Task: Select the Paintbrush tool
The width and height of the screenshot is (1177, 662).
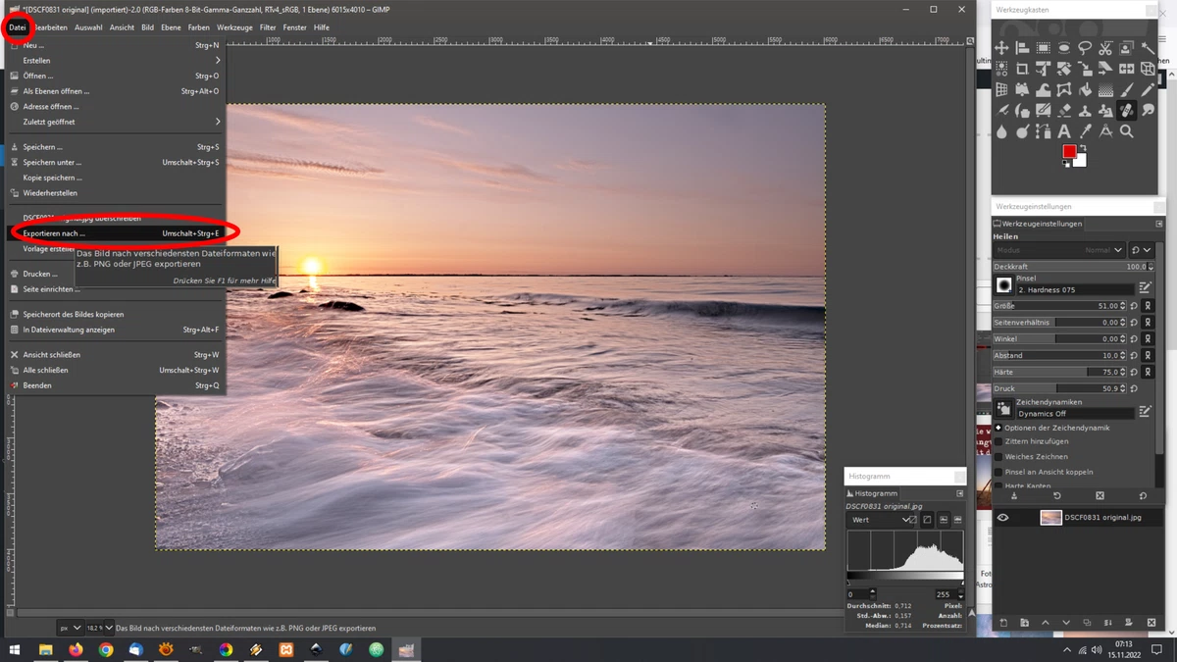Action: [1127, 89]
